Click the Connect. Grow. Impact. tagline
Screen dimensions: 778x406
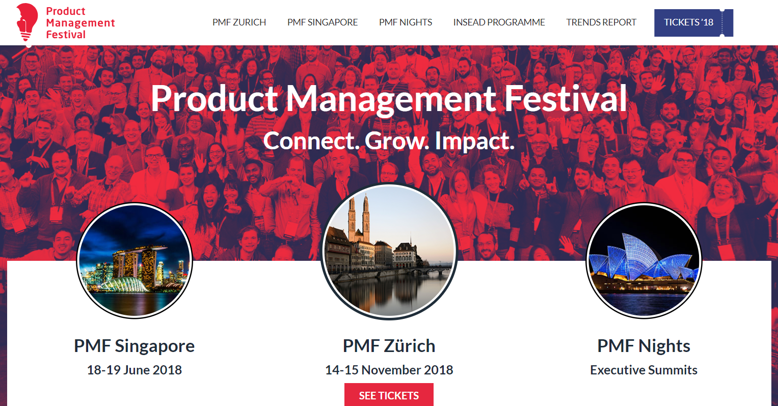(389, 141)
